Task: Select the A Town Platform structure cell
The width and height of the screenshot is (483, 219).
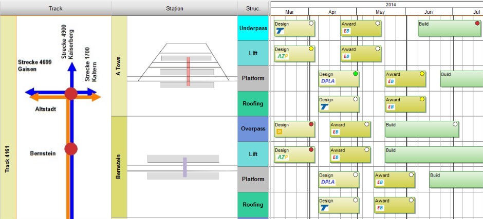Action: (253, 78)
